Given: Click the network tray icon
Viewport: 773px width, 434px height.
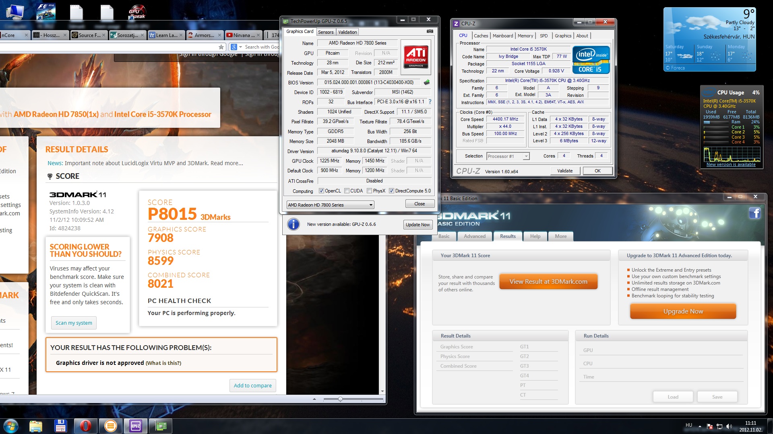Looking at the screenshot, I should (719, 426).
